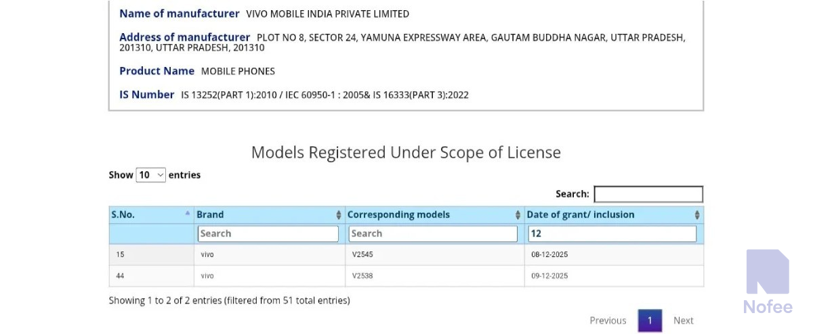Image resolution: width=813 pixels, height=334 pixels.
Task: Click sort arrows on Date of grant column
Action: [696, 215]
